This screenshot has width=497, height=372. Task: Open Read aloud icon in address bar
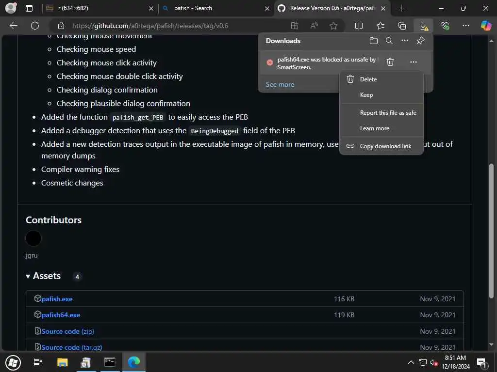click(x=314, y=26)
